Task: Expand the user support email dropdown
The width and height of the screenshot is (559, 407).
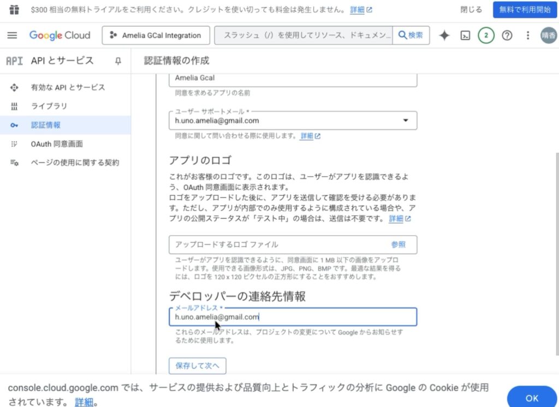Action: point(405,121)
